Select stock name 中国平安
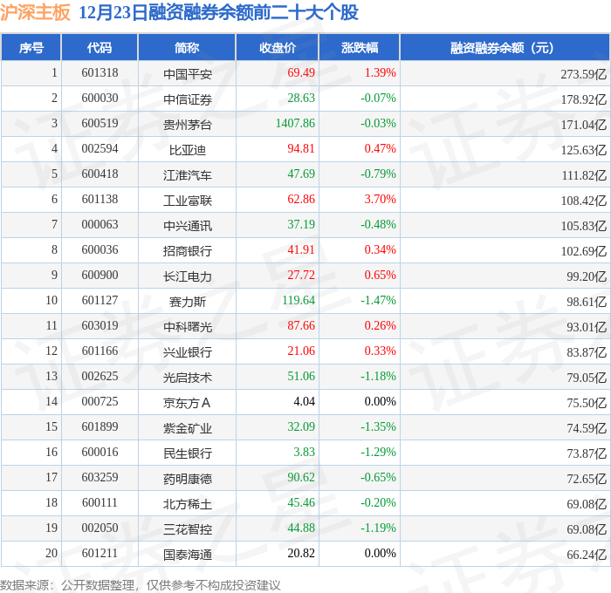 coord(188,74)
